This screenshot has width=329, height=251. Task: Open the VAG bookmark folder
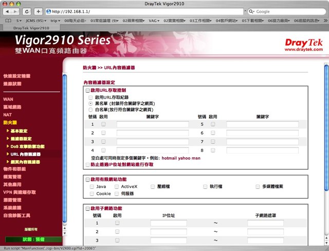click(154, 21)
